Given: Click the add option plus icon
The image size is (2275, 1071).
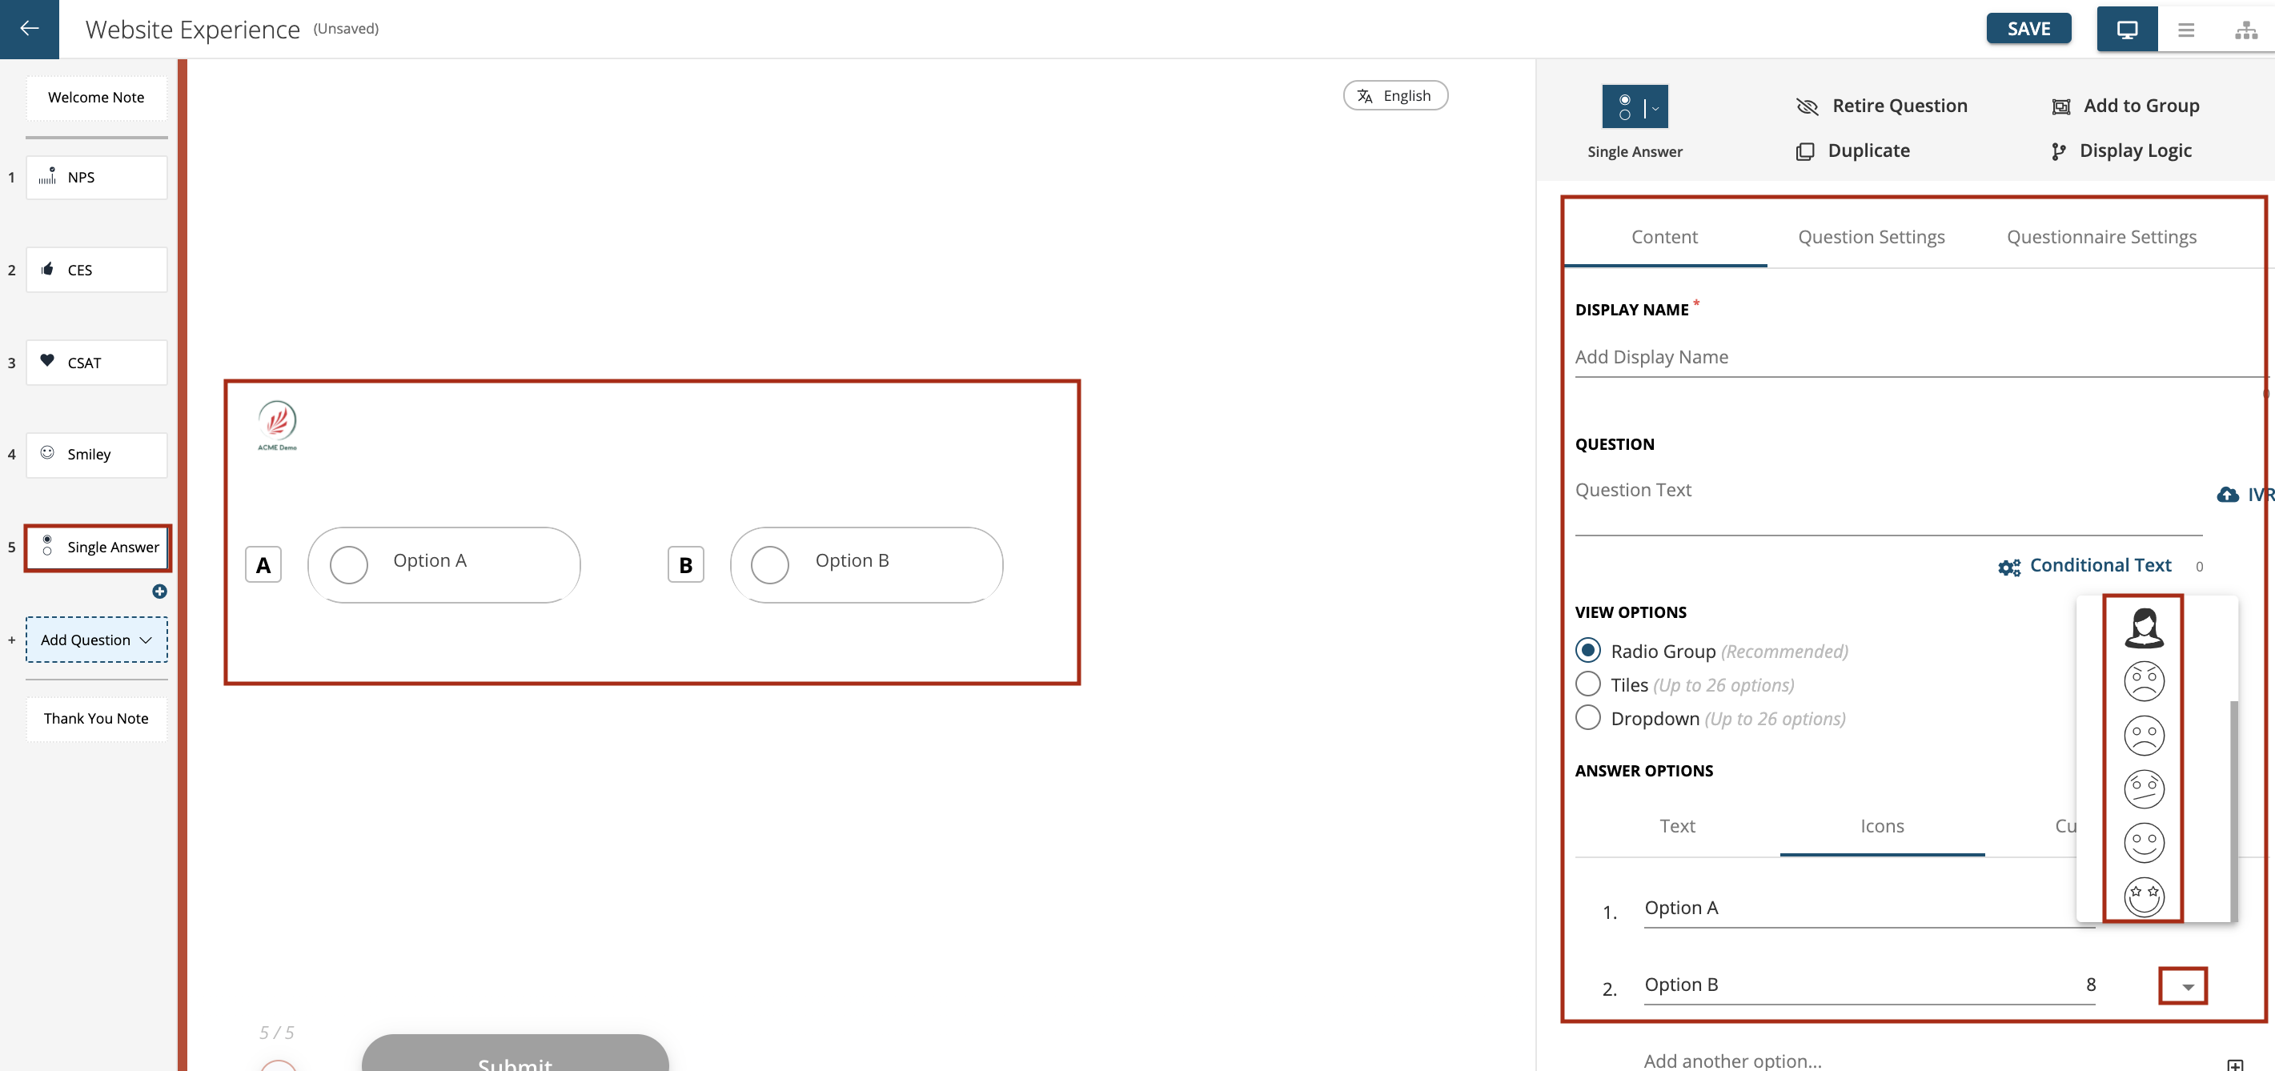Looking at the screenshot, I should pos(2235,1065).
